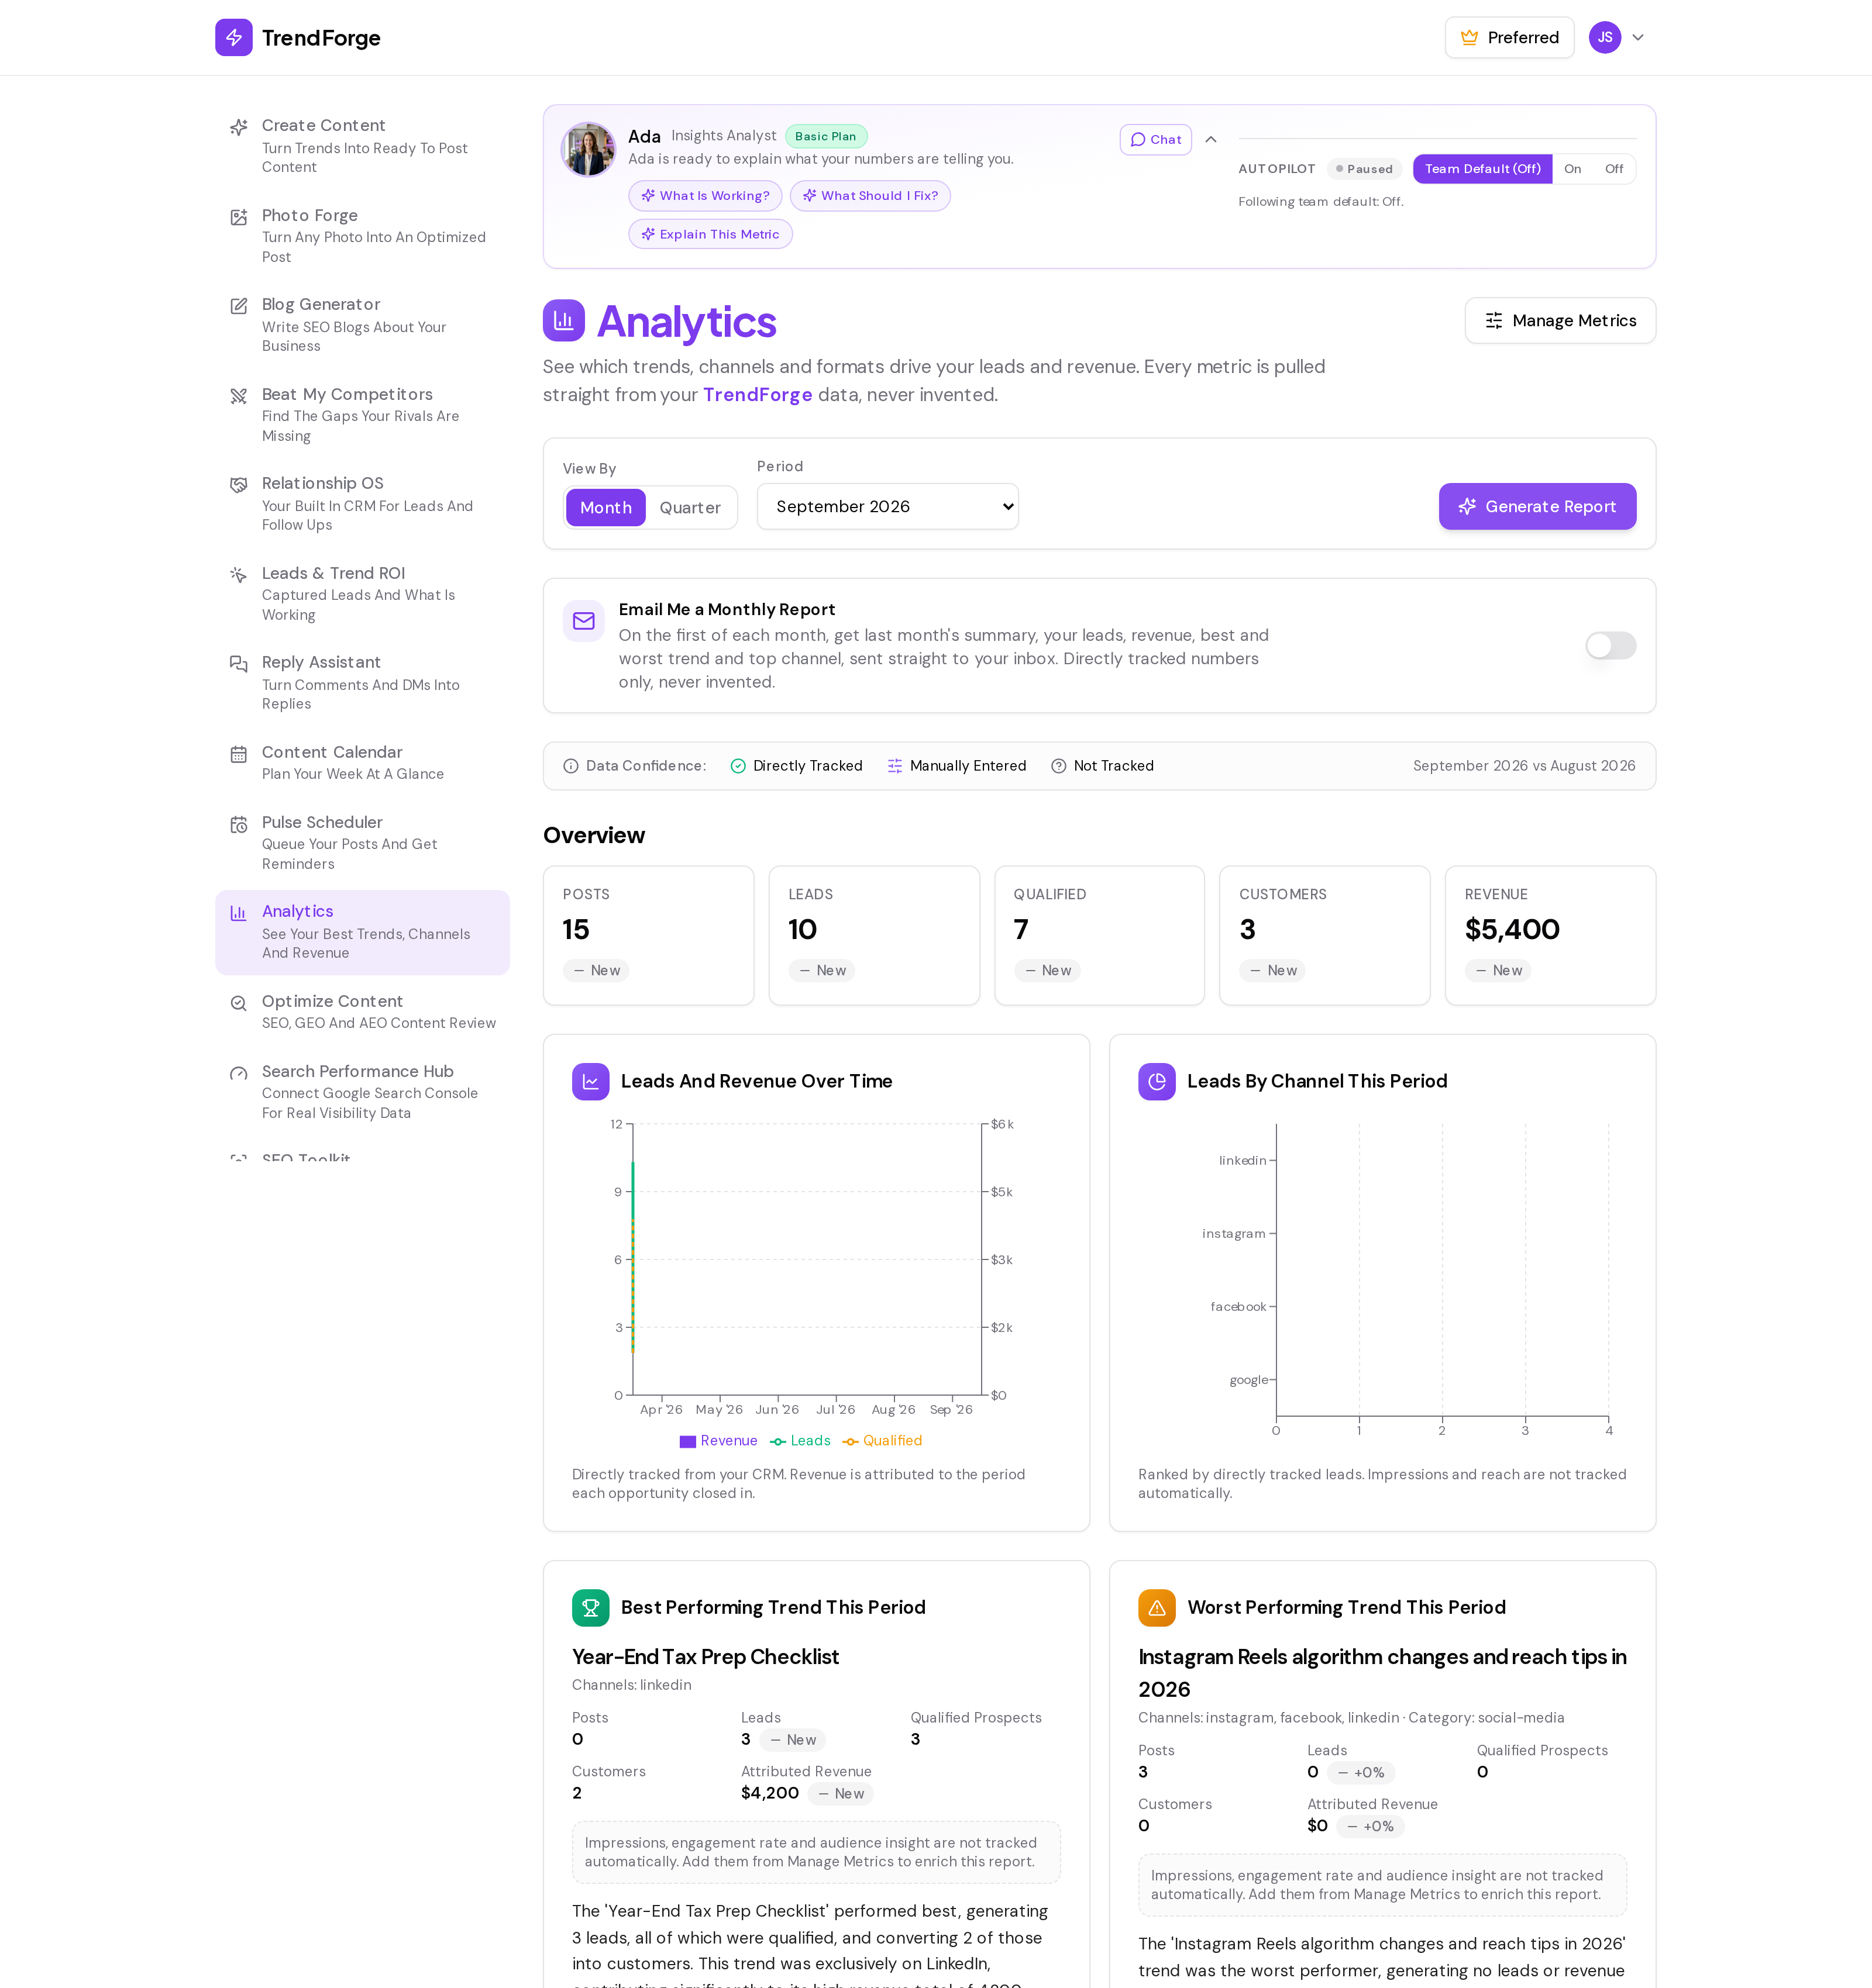Click the Photo Forge sidebar icon
This screenshot has height=1988, width=1872.
point(238,217)
